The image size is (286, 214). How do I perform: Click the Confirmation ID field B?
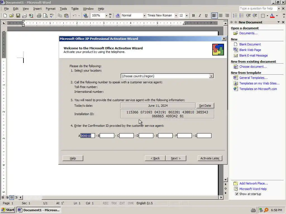pyautogui.click(x=107, y=136)
